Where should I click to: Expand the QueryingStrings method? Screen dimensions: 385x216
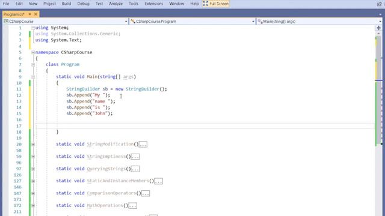(33, 169)
